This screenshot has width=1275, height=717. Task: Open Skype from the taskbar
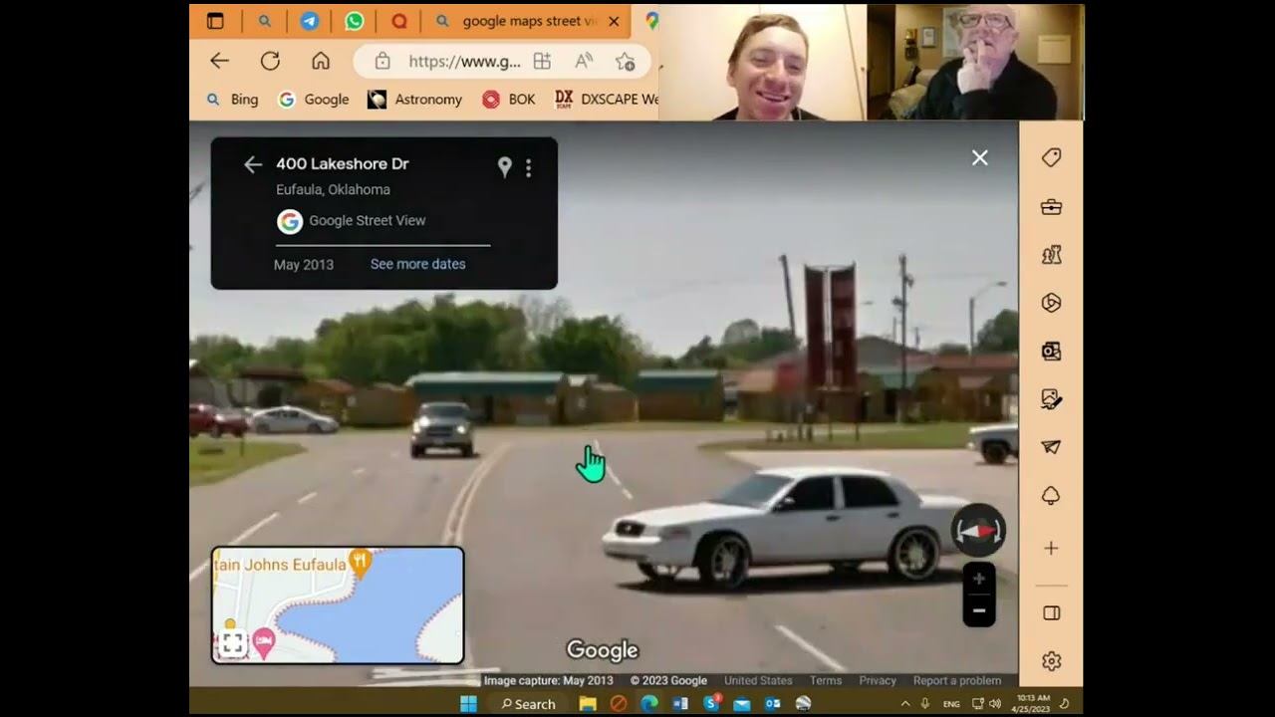tap(711, 704)
